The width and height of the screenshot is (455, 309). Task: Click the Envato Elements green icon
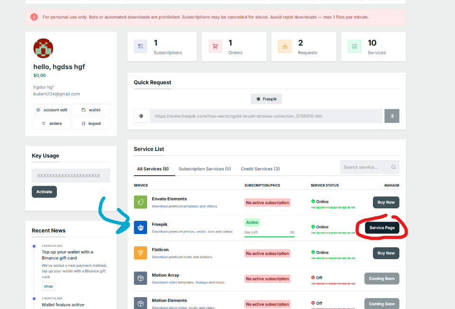coord(140,202)
